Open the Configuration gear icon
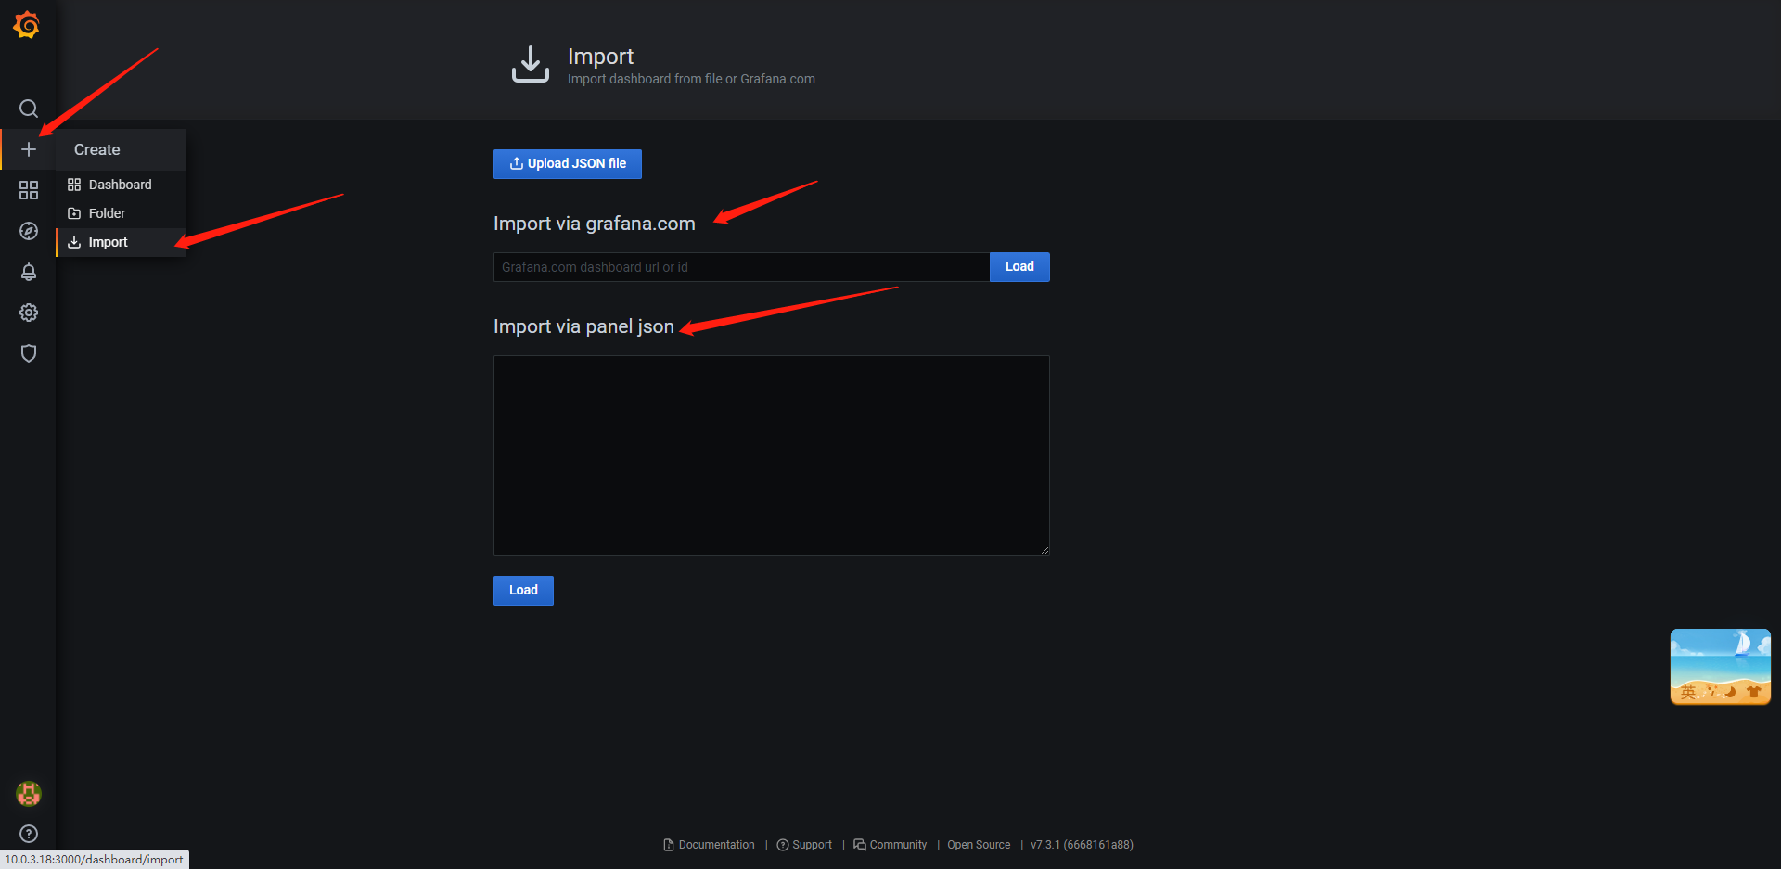The image size is (1781, 869). point(29,313)
